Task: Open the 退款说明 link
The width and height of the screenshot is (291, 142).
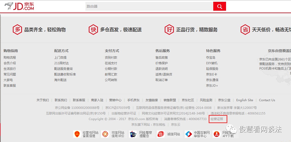Action: 162,69
